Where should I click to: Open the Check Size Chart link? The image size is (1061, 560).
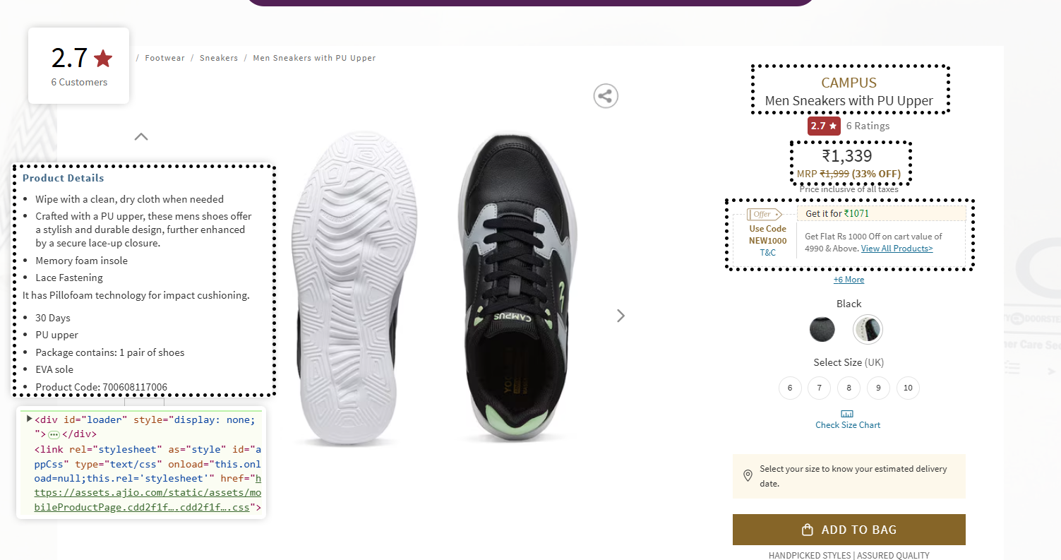(x=848, y=425)
